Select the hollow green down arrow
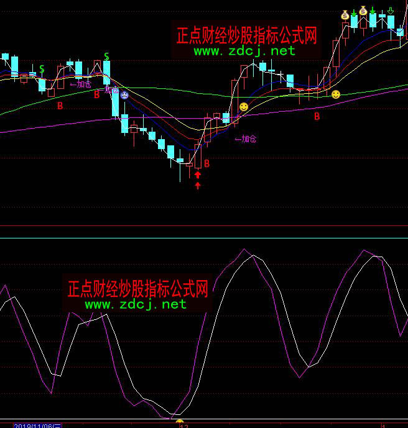Viewport: 408px width, 428px height. 391,11
